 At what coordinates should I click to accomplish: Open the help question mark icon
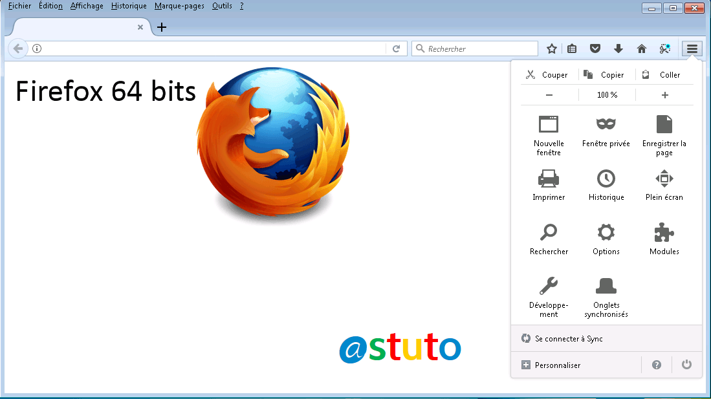(x=657, y=365)
